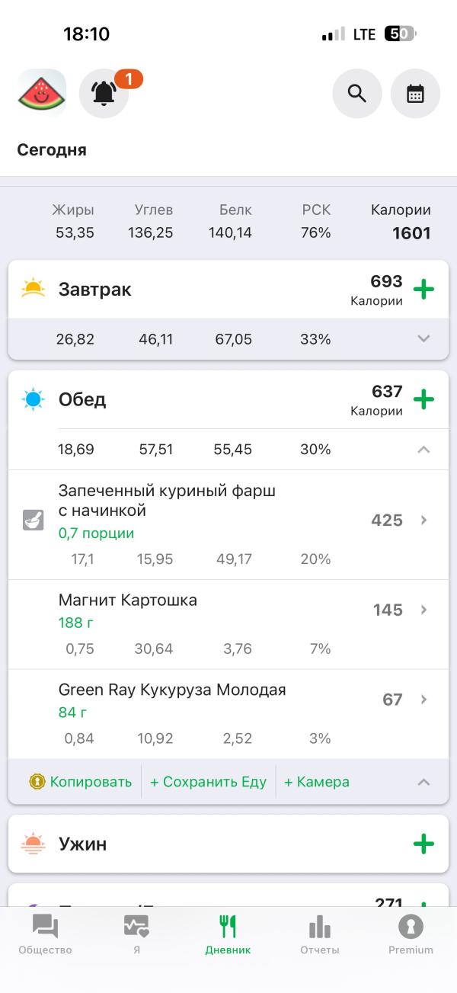
Task: Open the Я profile tab
Action: click(136, 934)
